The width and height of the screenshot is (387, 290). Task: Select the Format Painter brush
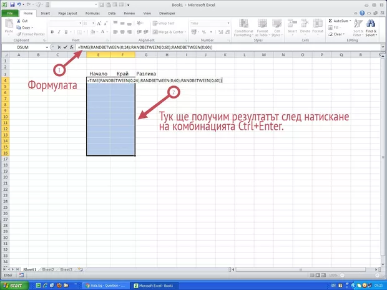19,34
